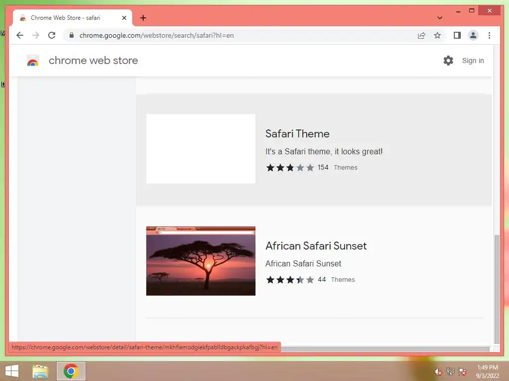
Task: Select the Chrome Web Store - safari tab
Action: (73, 18)
